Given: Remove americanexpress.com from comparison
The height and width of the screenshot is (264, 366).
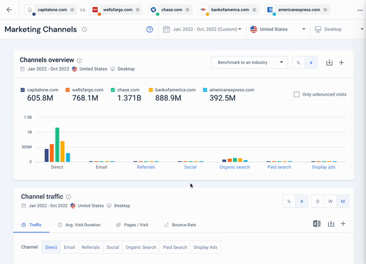Looking at the screenshot, I should (x=325, y=10).
